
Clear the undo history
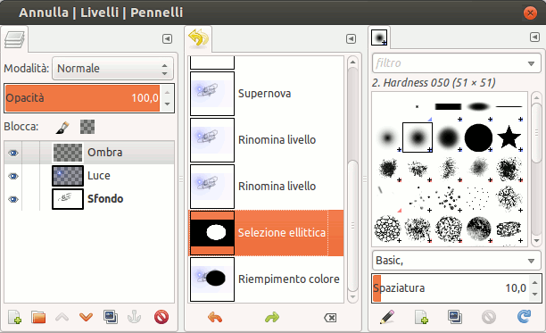[330, 317]
